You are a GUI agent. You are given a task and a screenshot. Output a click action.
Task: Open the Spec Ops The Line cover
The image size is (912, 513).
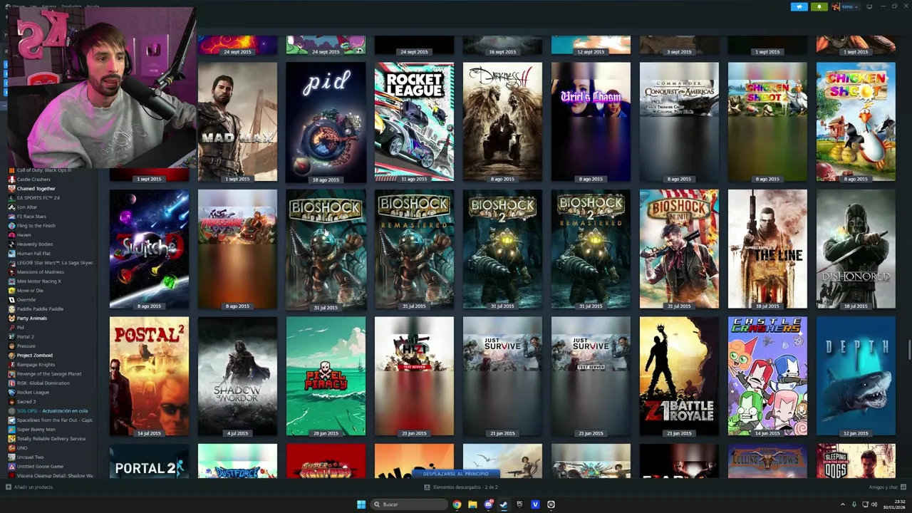(767, 249)
